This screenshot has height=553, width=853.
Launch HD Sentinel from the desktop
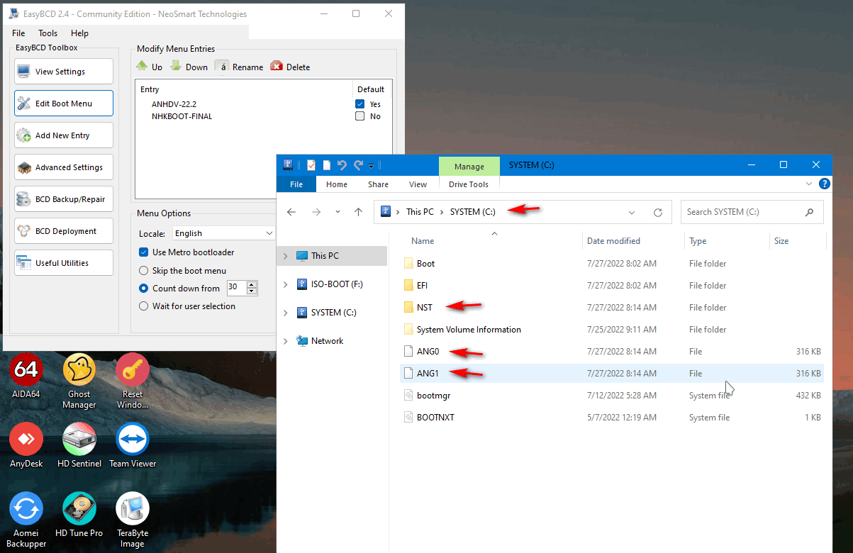pyautogui.click(x=79, y=445)
